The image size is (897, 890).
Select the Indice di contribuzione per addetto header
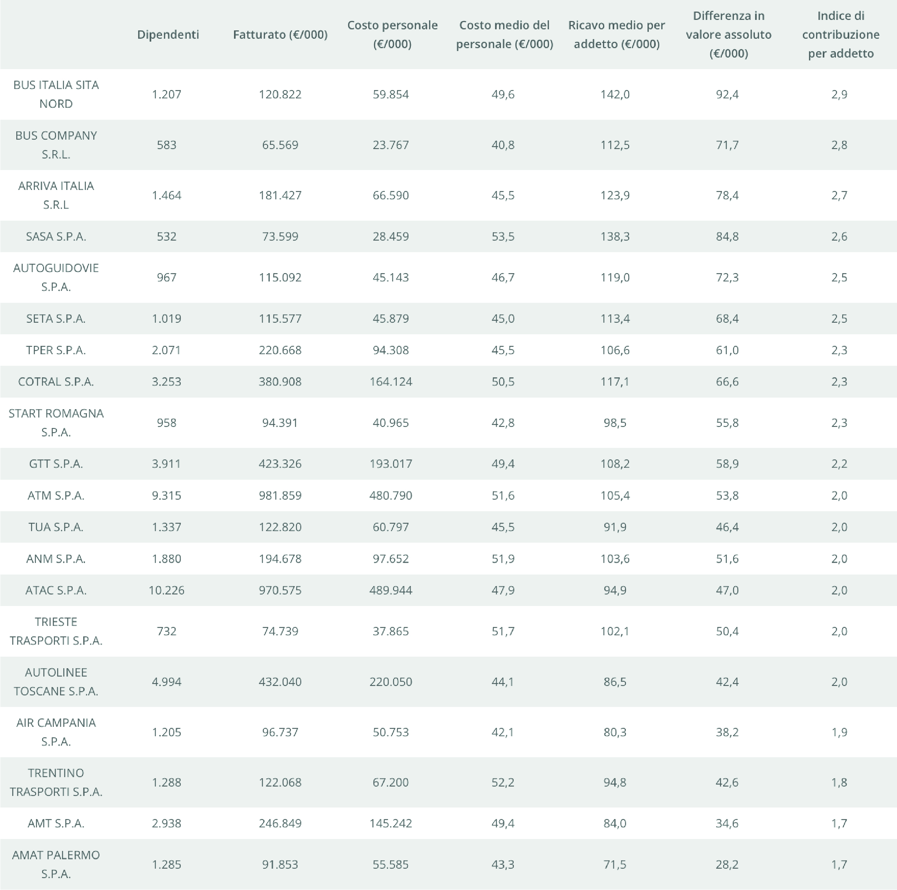(x=840, y=34)
